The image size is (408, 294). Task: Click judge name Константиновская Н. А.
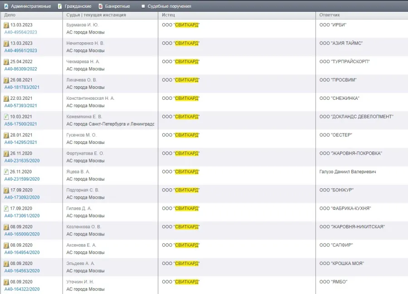pos(90,98)
